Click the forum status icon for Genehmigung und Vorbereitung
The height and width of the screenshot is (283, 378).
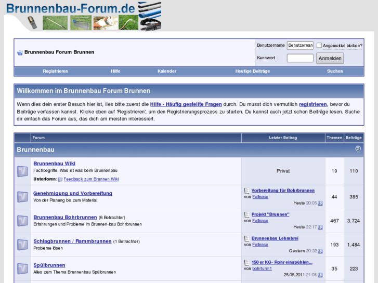22,197
